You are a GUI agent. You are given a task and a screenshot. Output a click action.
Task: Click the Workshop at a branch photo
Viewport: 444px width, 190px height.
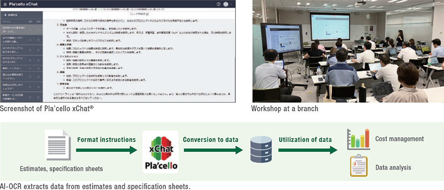pyautogui.click(x=347, y=51)
